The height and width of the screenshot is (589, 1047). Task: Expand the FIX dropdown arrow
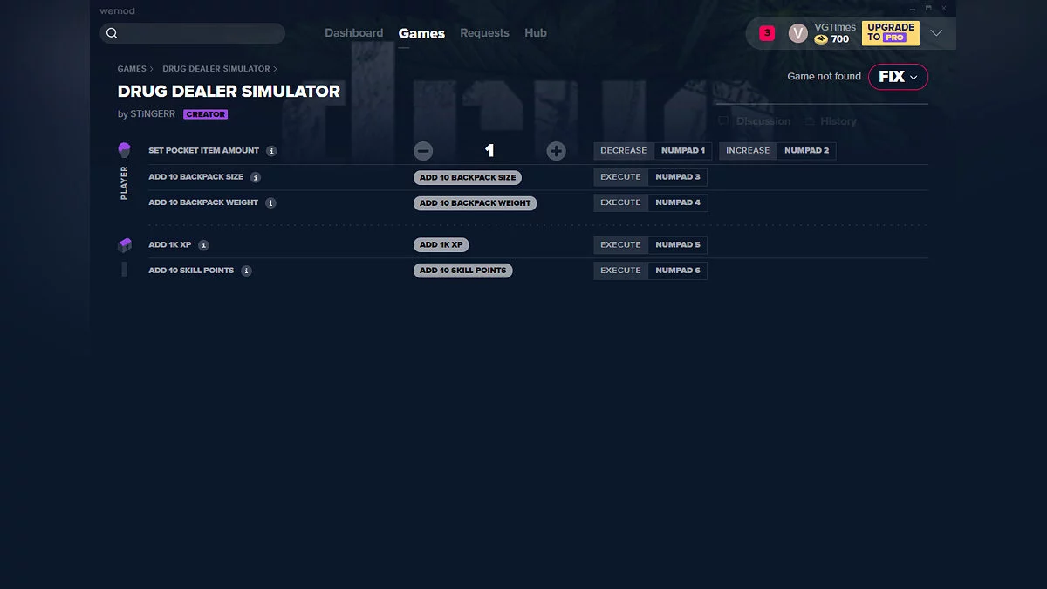point(914,77)
